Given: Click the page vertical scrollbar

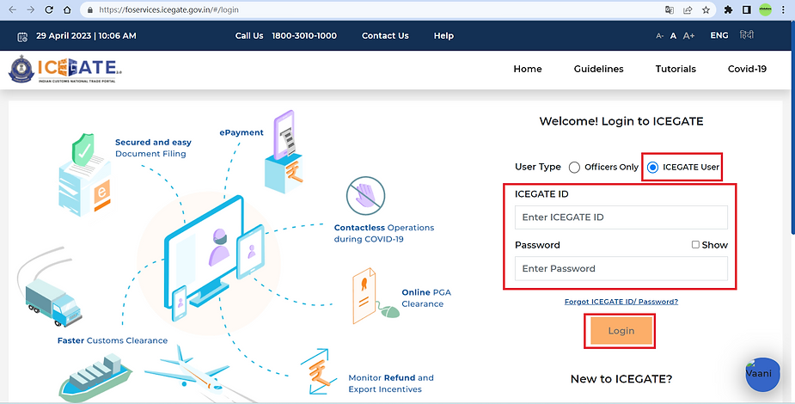Looking at the screenshot, I should 792,126.
